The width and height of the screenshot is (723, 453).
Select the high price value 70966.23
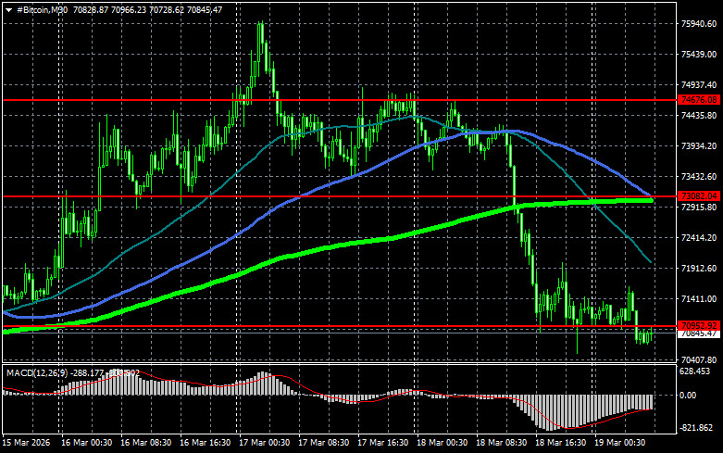(129, 9)
